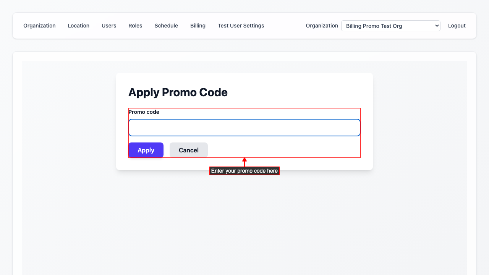
Task: Click the Promo code field label
Action: tap(144, 112)
